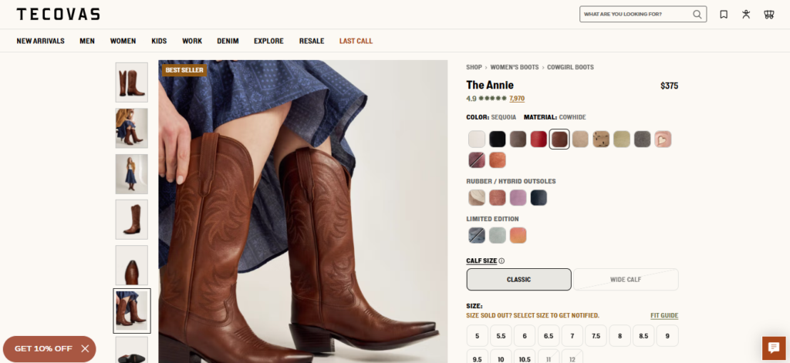The width and height of the screenshot is (790, 363).
Task: Select size 6
Action: click(525, 336)
